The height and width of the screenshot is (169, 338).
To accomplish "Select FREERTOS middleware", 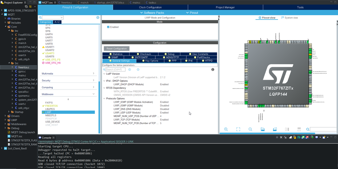I will tap(51, 106).
